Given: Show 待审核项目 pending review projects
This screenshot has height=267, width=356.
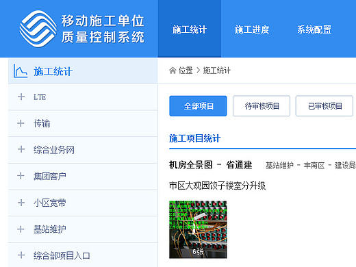Looking at the screenshot, I should (x=262, y=106).
